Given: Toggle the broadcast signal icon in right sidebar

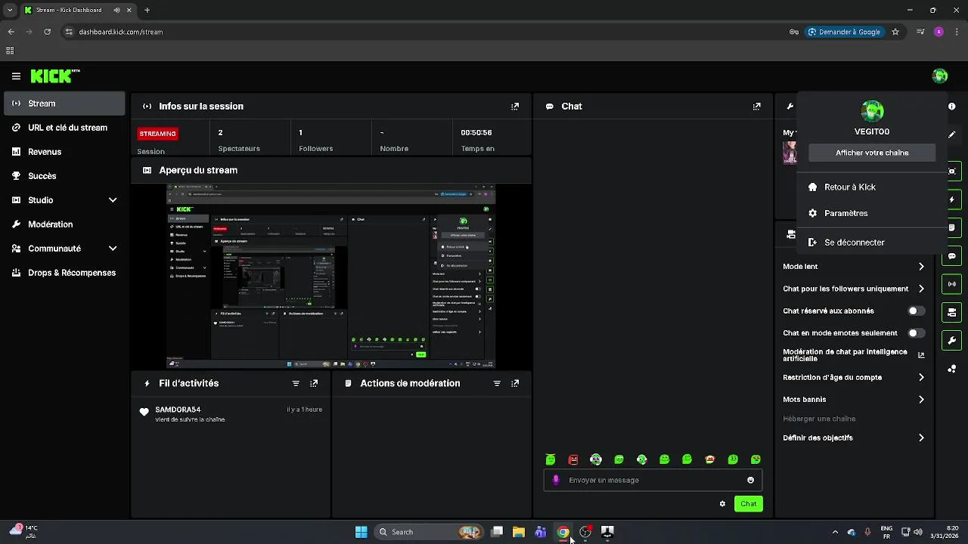Looking at the screenshot, I should pos(952,284).
